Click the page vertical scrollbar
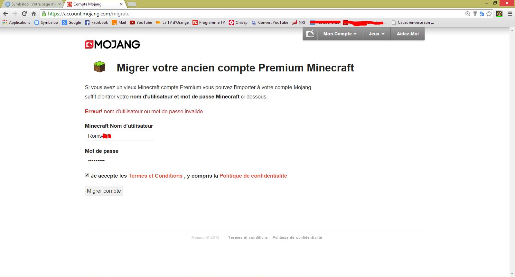515x277 pixels. tap(512, 151)
